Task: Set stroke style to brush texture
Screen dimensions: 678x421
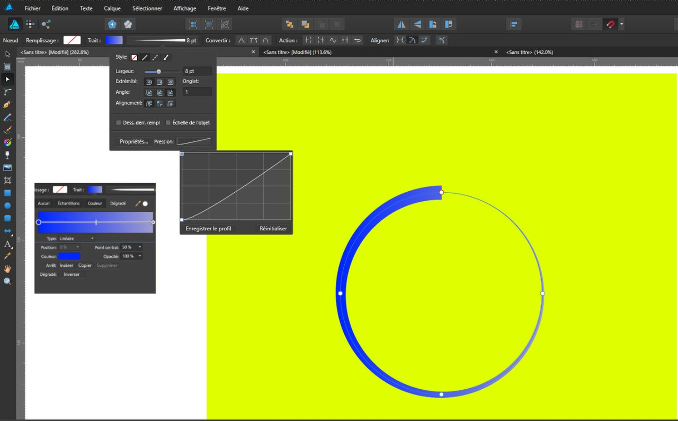Action: click(166, 57)
